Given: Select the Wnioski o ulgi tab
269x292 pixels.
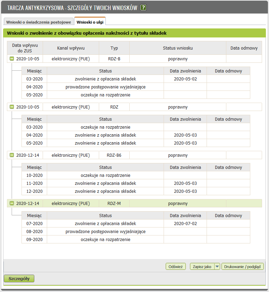Looking at the screenshot, I should tap(90, 22).
